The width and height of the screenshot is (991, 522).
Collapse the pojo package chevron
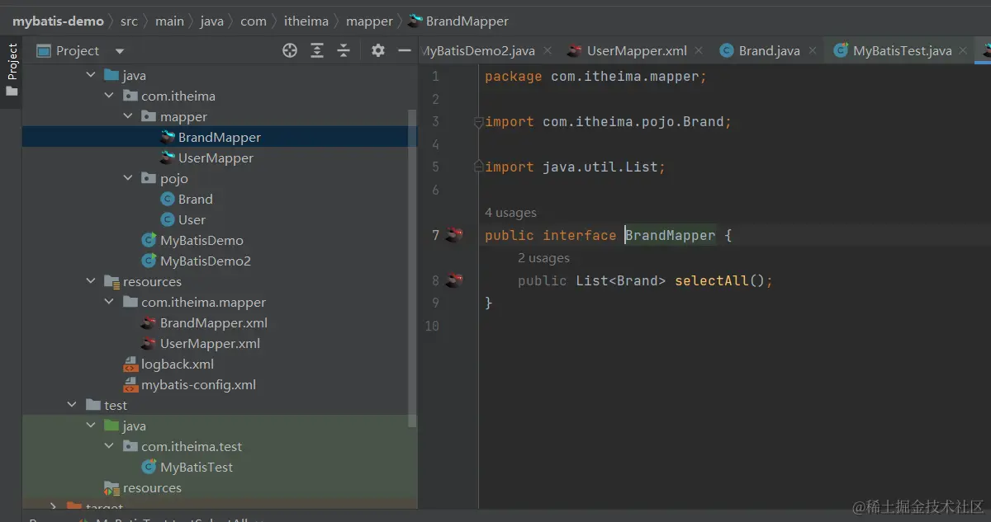click(x=128, y=178)
